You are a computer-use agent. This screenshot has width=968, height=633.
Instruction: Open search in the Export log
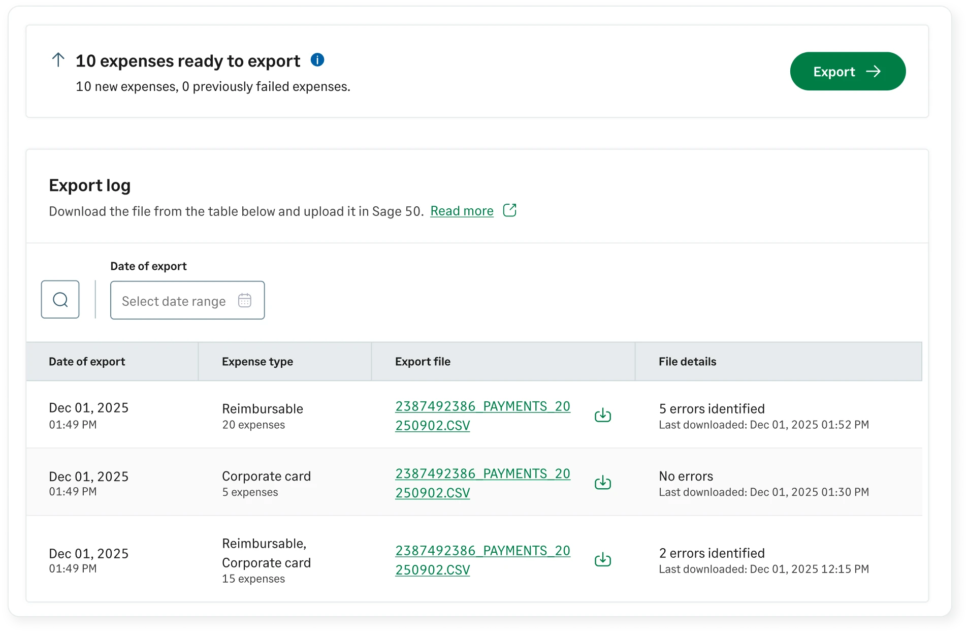60,300
